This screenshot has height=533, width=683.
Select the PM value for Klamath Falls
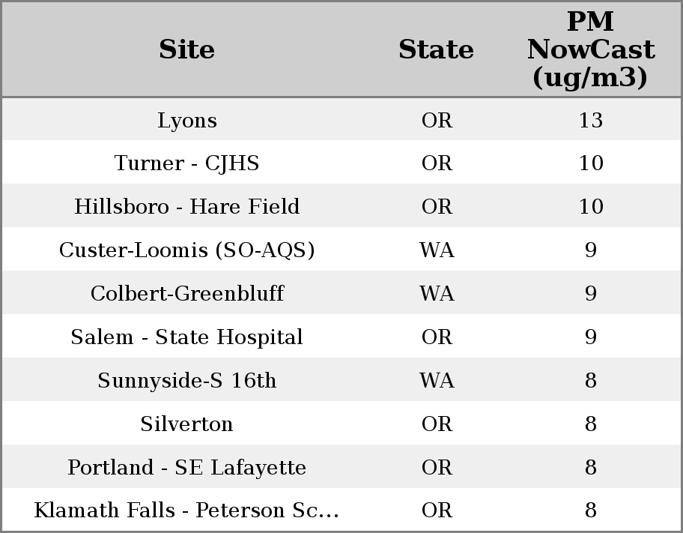coord(590,511)
